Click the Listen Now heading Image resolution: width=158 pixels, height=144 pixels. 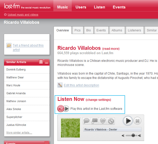(71, 99)
